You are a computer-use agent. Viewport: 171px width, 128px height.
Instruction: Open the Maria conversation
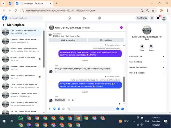click(21, 104)
